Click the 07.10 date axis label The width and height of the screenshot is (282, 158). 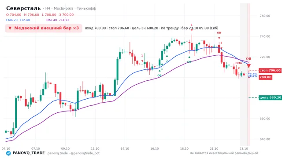[35, 149]
